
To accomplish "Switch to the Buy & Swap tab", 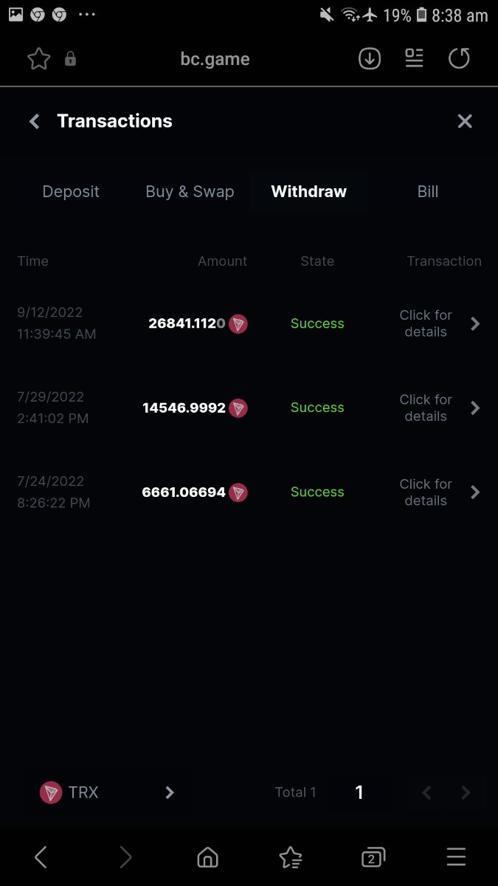I will (190, 192).
